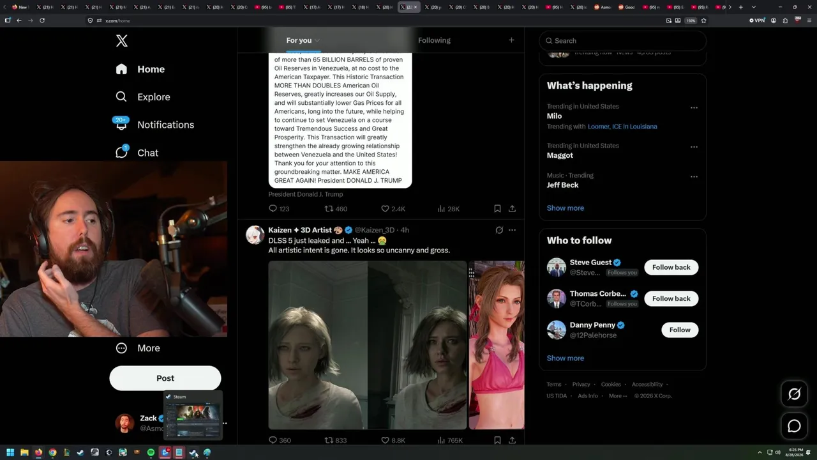Open the Maggot trending topic
The width and height of the screenshot is (817, 460).
pos(560,155)
